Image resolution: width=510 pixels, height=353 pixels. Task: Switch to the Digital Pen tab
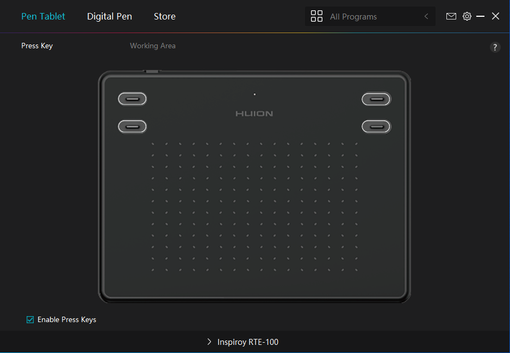(109, 16)
